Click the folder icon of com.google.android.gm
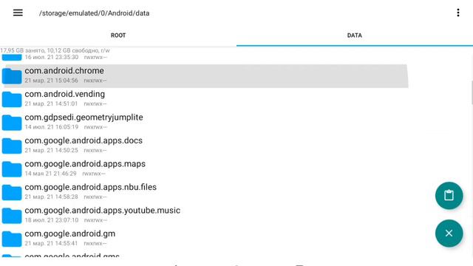Image resolution: width=473 pixels, height=266 pixels. tap(12, 239)
